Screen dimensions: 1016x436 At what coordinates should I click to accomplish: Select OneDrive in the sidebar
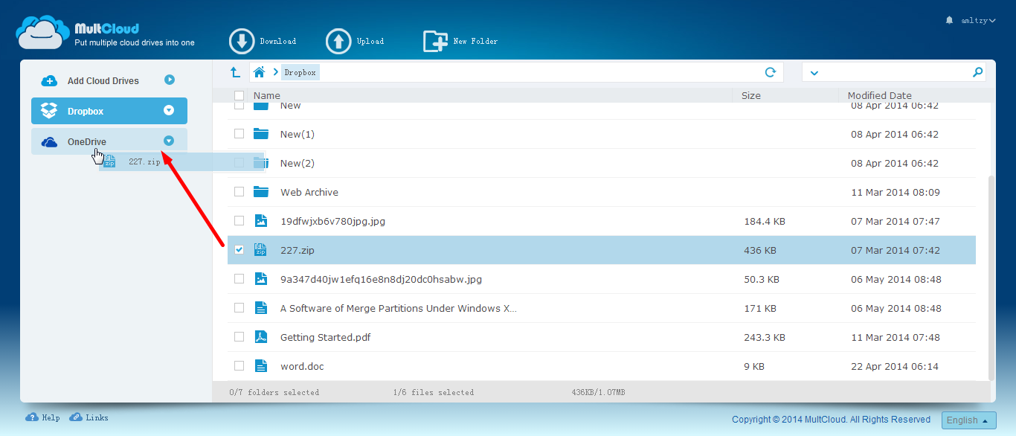click(x=109, y=141)
